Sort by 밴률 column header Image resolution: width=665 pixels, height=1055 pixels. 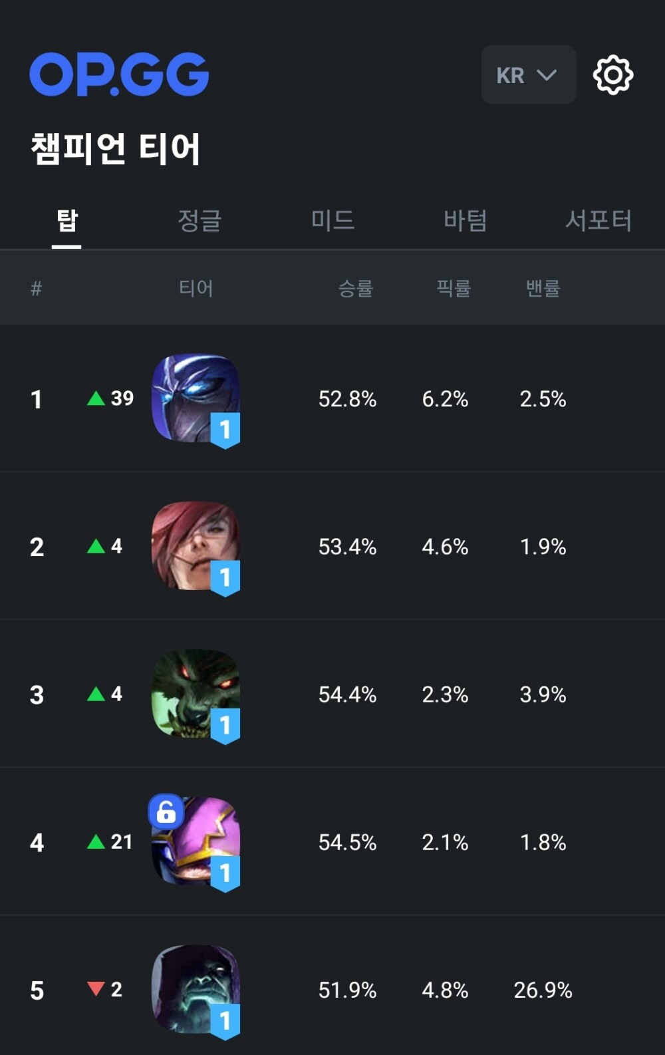pos(543,288)
